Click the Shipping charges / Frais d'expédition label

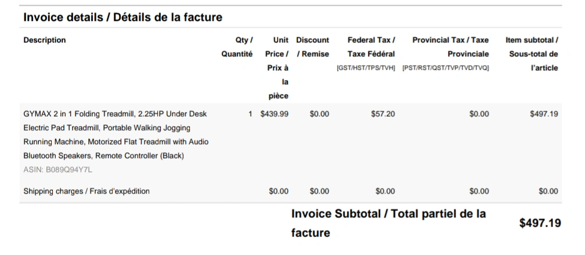pyautogui.click(x=86, y=191)
